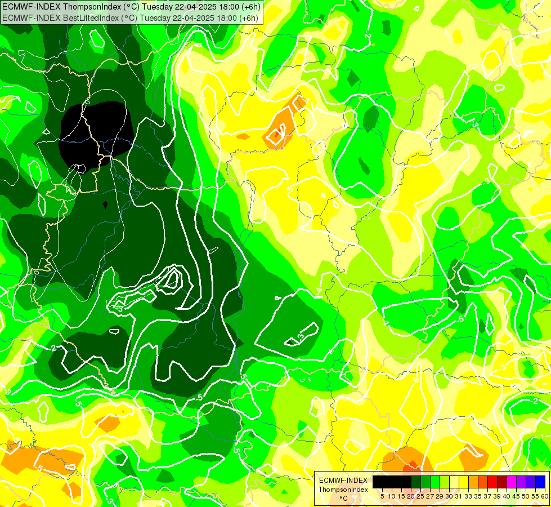Image resolution: width=551 pixels, height=507 pixels.
Task: Select the bright yellow legend swatch (31–33)
Action: [x=464, y=482]
